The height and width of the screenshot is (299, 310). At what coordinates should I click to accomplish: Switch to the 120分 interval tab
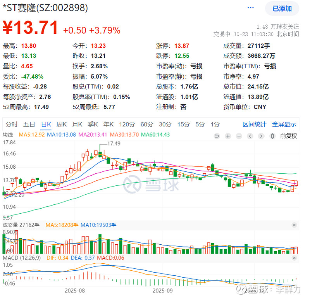click(127, 124)
